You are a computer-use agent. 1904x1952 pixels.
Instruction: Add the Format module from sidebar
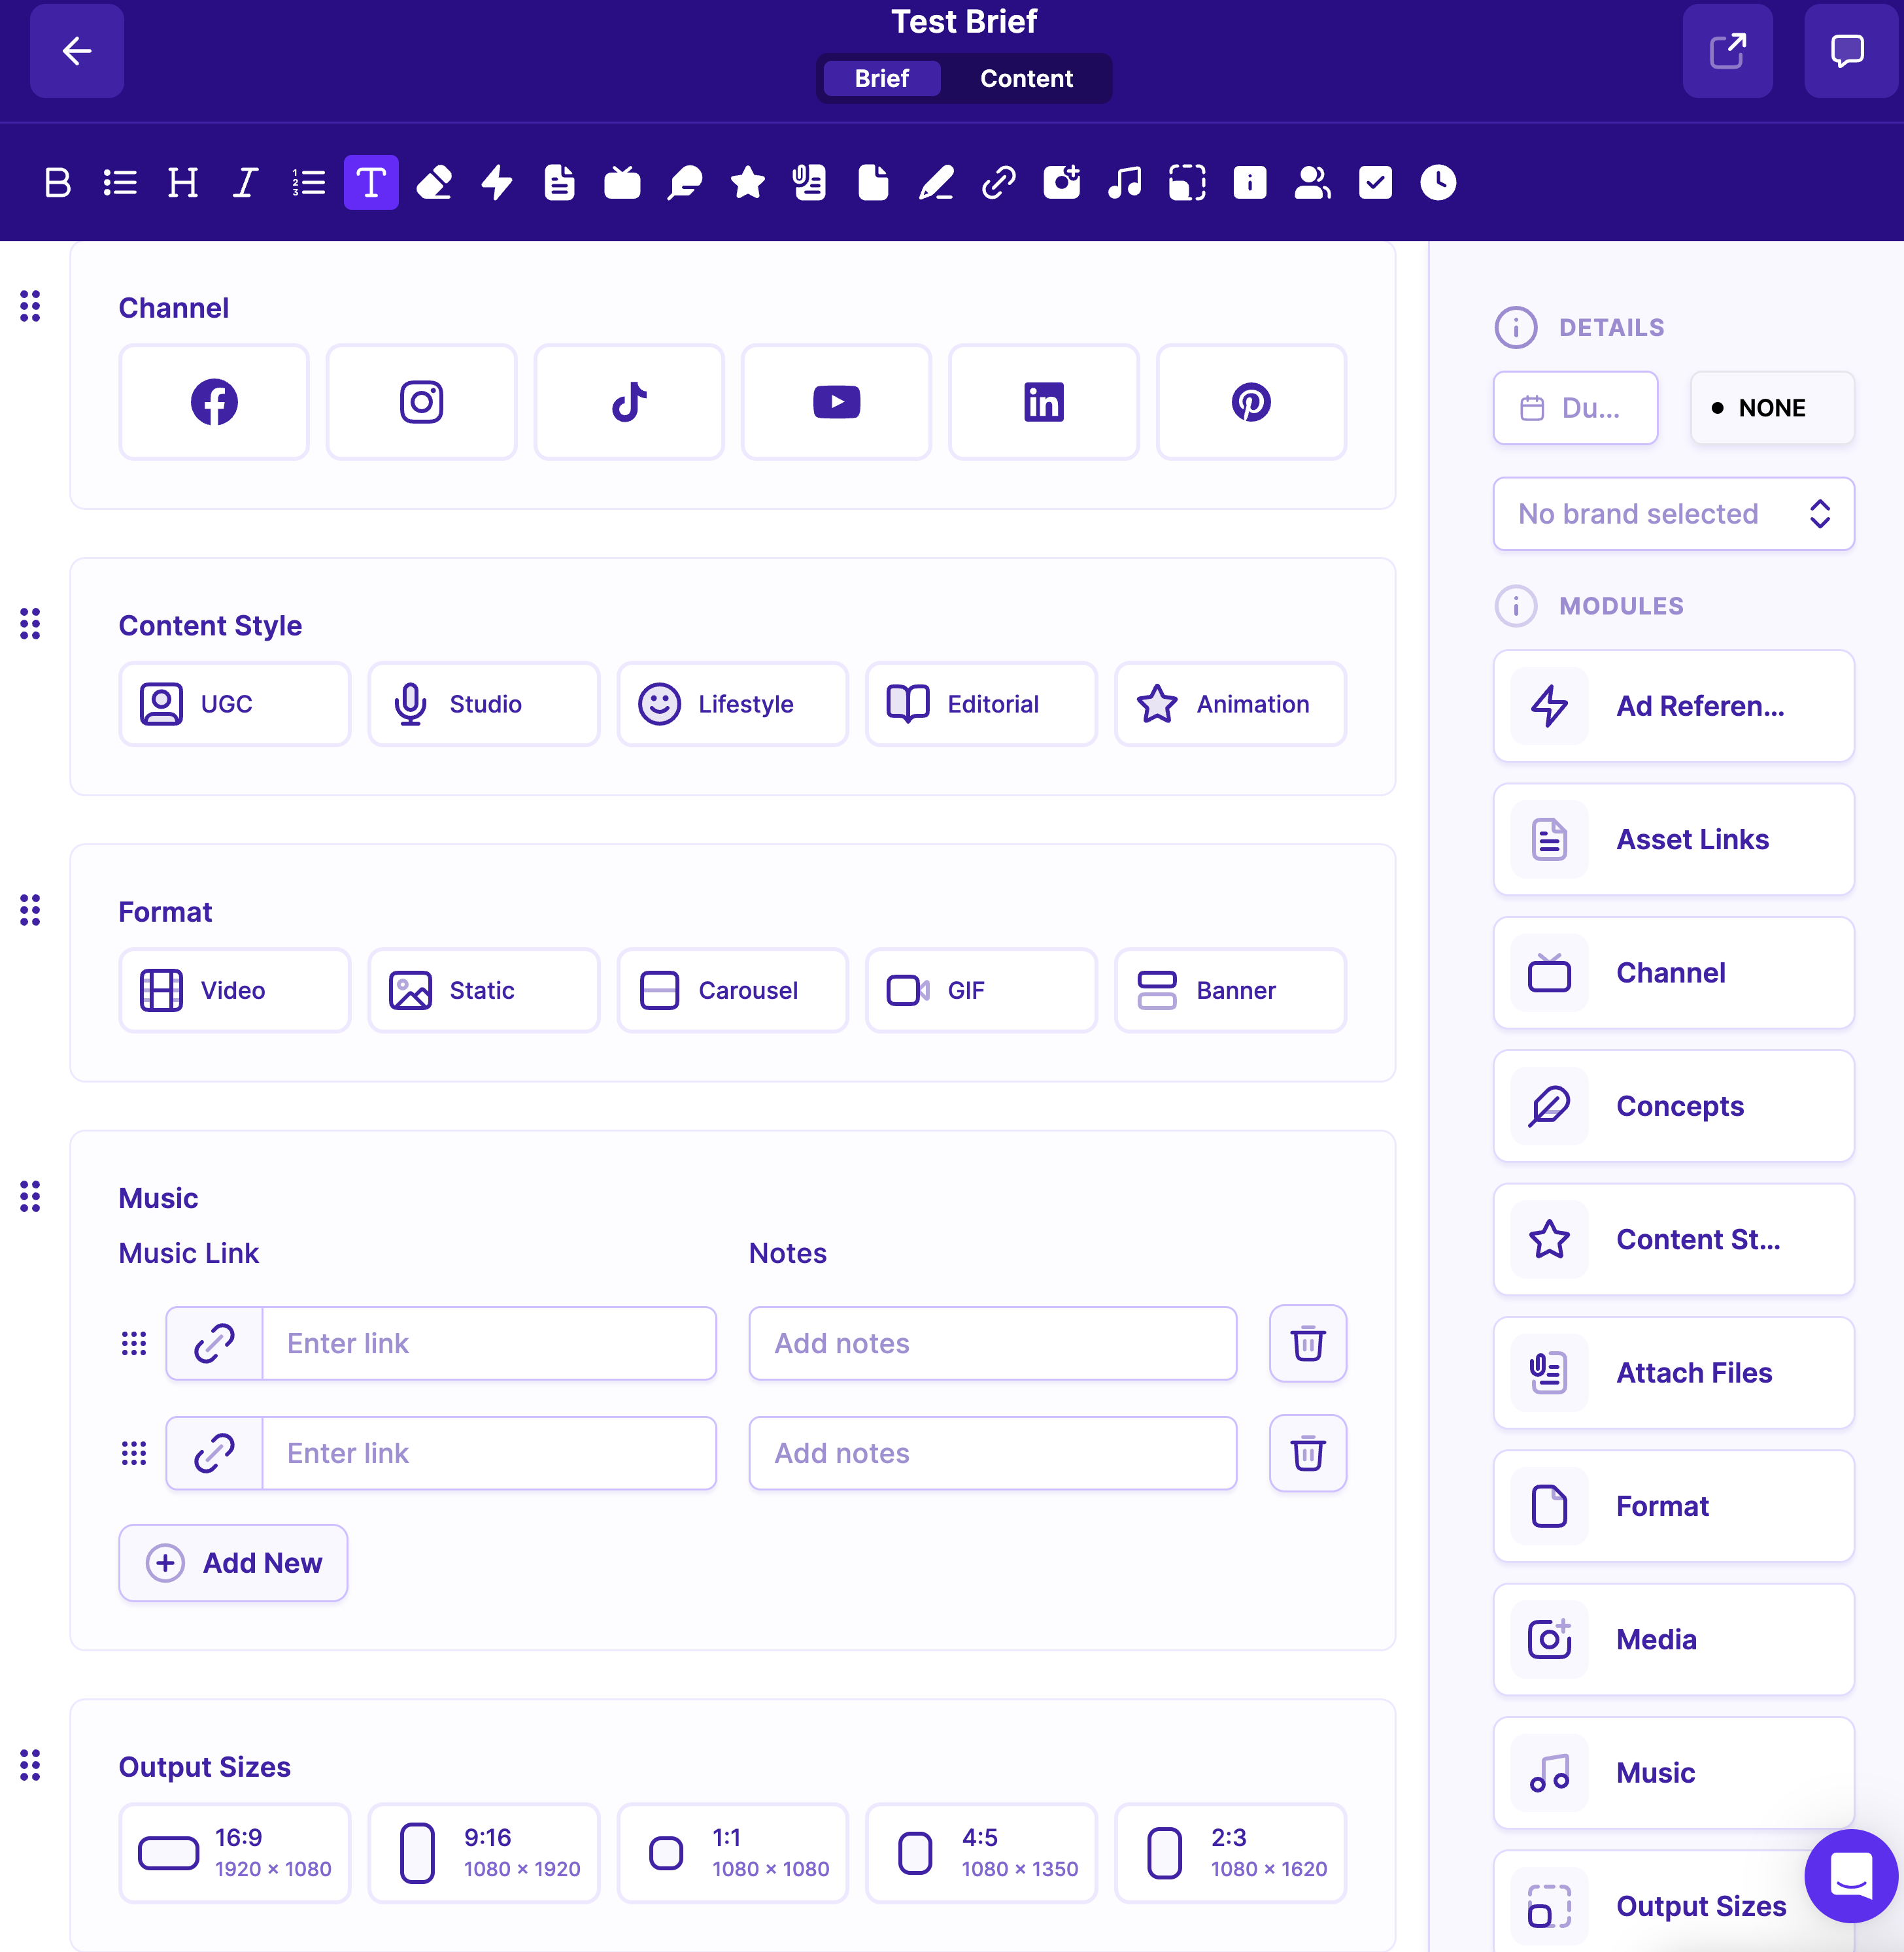tap(1673, 1506)
